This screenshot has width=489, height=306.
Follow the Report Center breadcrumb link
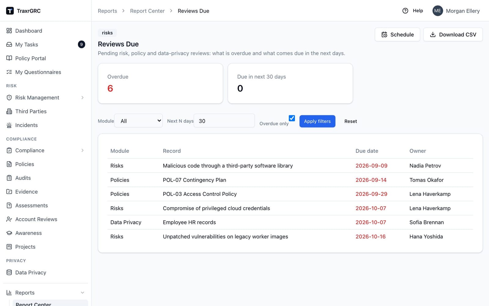pyautogui.click(x=147, y=11)
